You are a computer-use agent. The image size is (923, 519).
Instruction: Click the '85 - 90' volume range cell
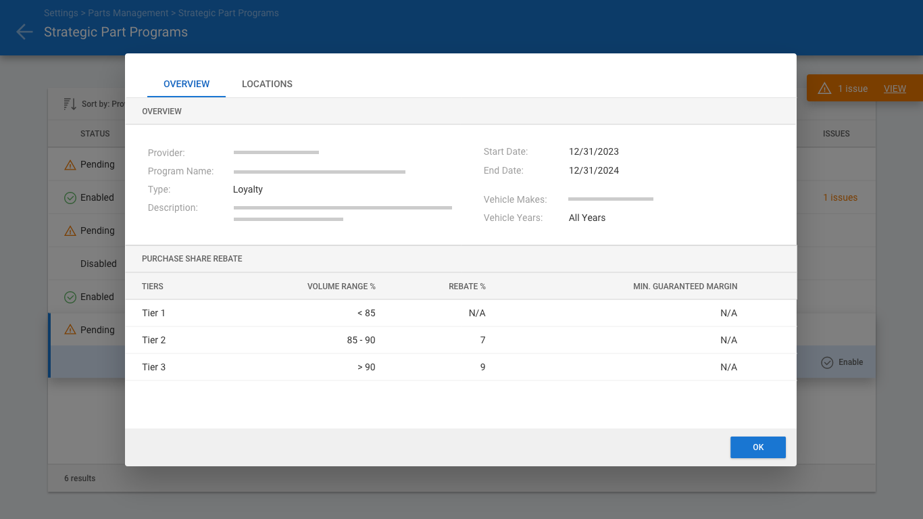(361, 340)
